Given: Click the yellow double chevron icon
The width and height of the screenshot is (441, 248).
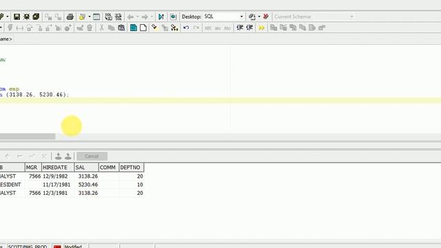Looking at the screenshot, I should tap(262, 28).
